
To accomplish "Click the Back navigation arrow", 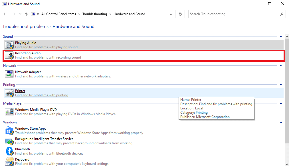I will (5, 14).
